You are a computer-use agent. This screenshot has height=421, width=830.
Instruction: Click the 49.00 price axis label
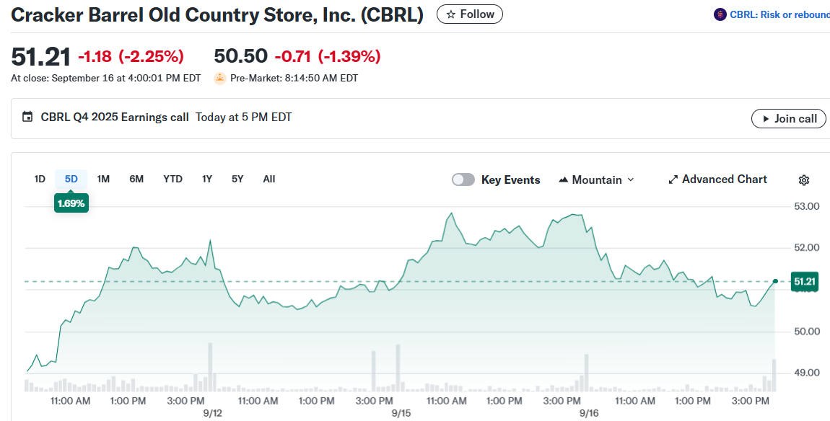coord(807,373)
